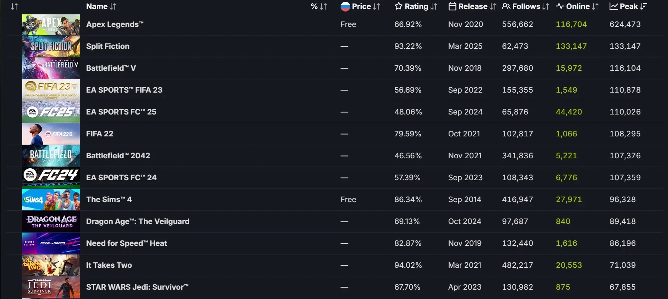Open the Split Fiction title link
Image resolution: width=668 pixels, height=299 pixels.
pos(108,46)
